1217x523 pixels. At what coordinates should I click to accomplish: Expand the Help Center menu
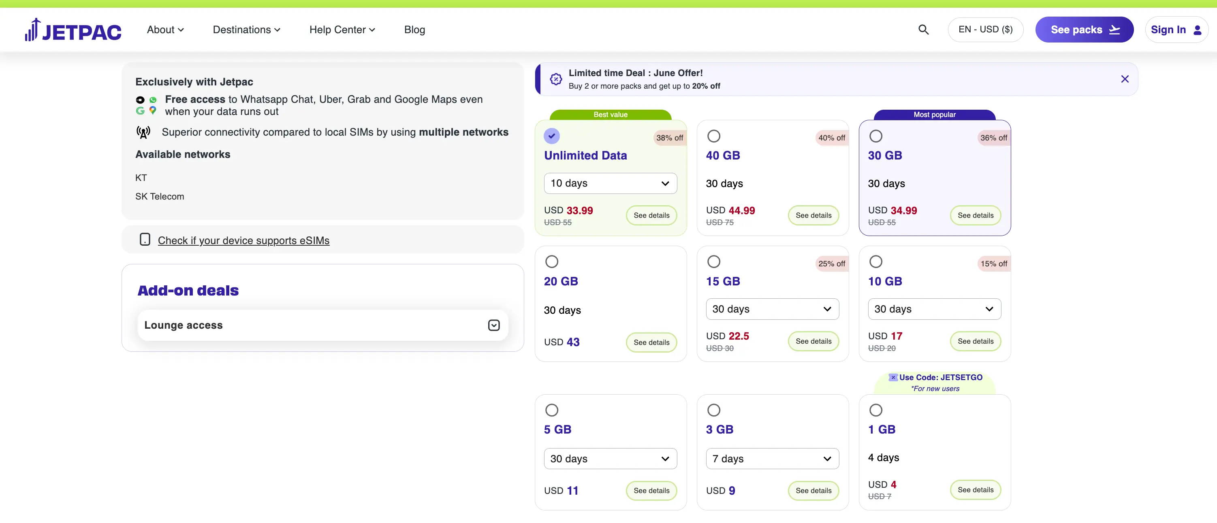(x=342, y=30)
